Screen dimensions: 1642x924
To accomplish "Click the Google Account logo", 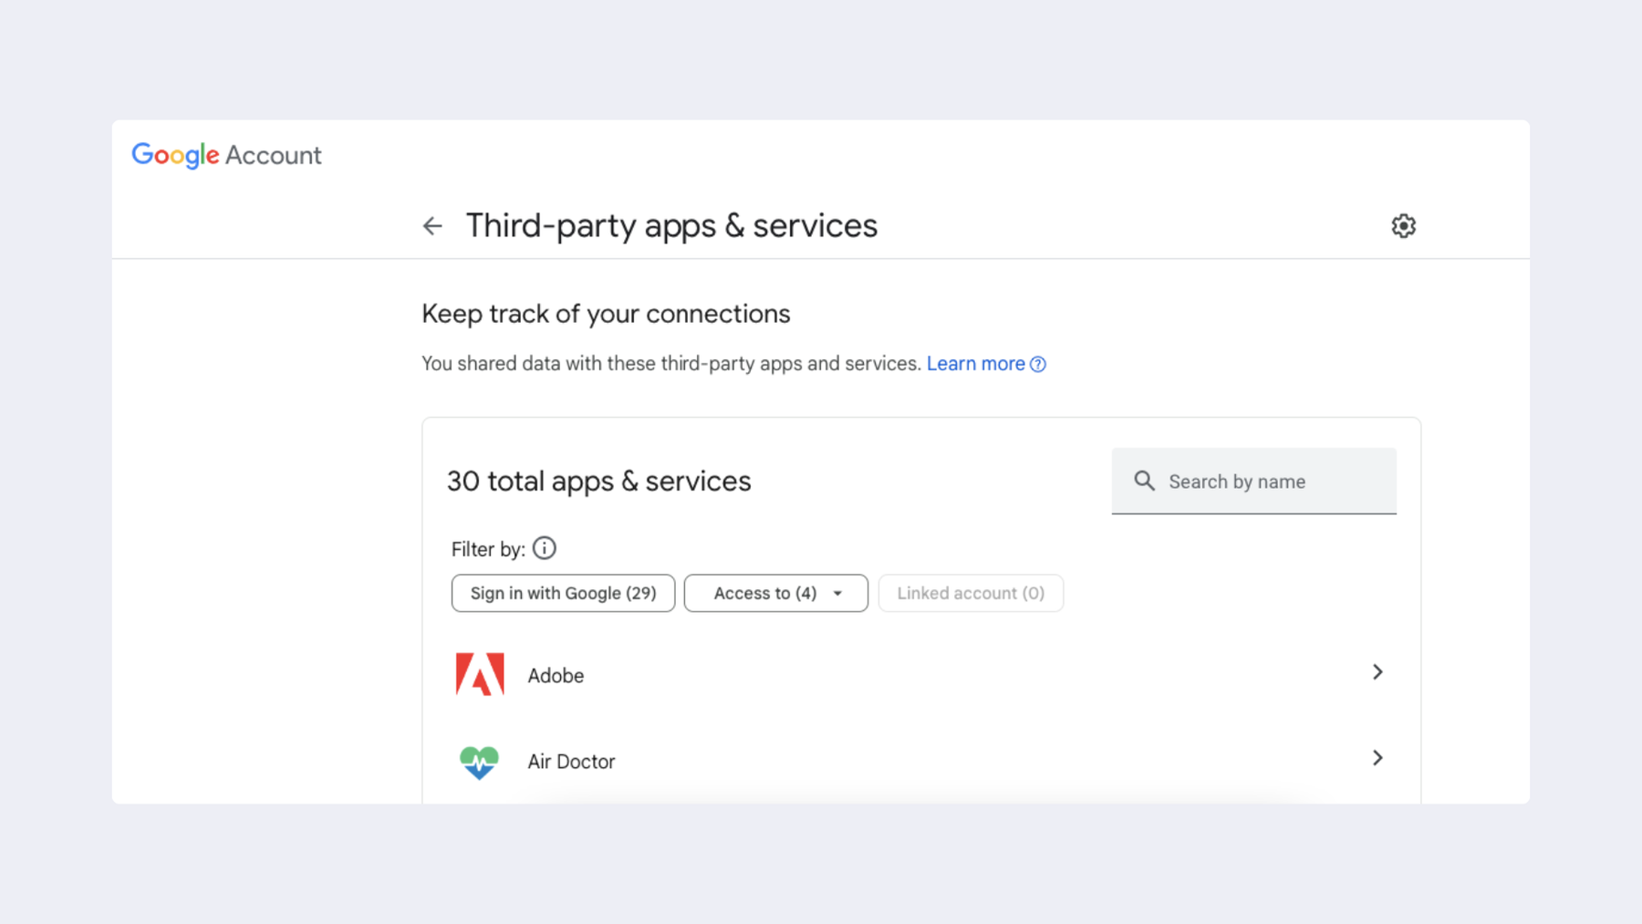I will point(226,155).
